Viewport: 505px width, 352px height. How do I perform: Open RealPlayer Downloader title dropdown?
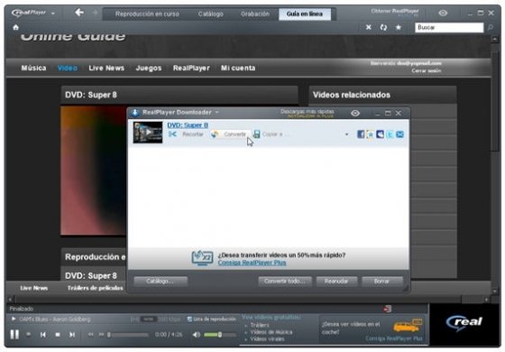pos(217,112)
